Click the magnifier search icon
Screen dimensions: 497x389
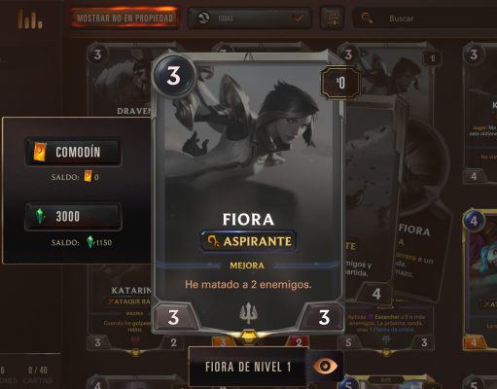click(367, 18)
